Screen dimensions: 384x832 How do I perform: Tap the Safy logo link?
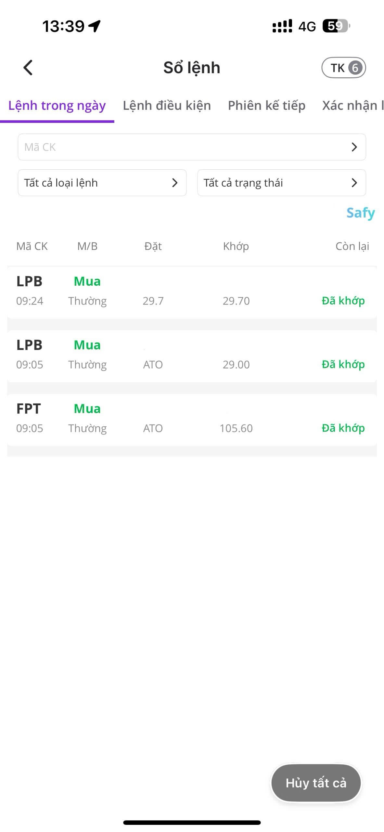pyautogui.click(x=361, y=213)
